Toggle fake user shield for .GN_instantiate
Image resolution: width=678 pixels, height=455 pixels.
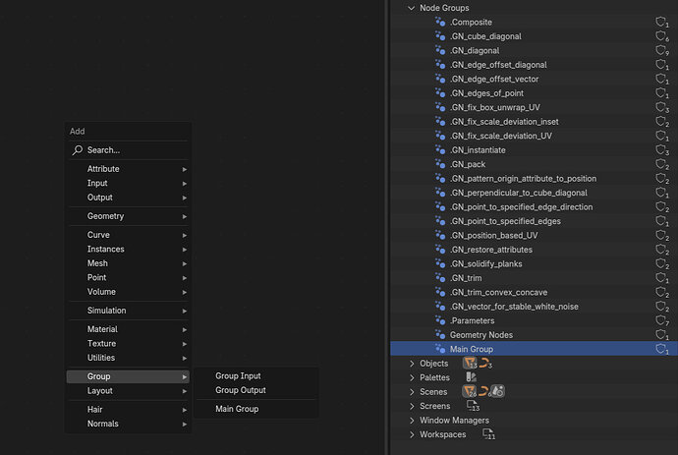[x=661, y=149]
